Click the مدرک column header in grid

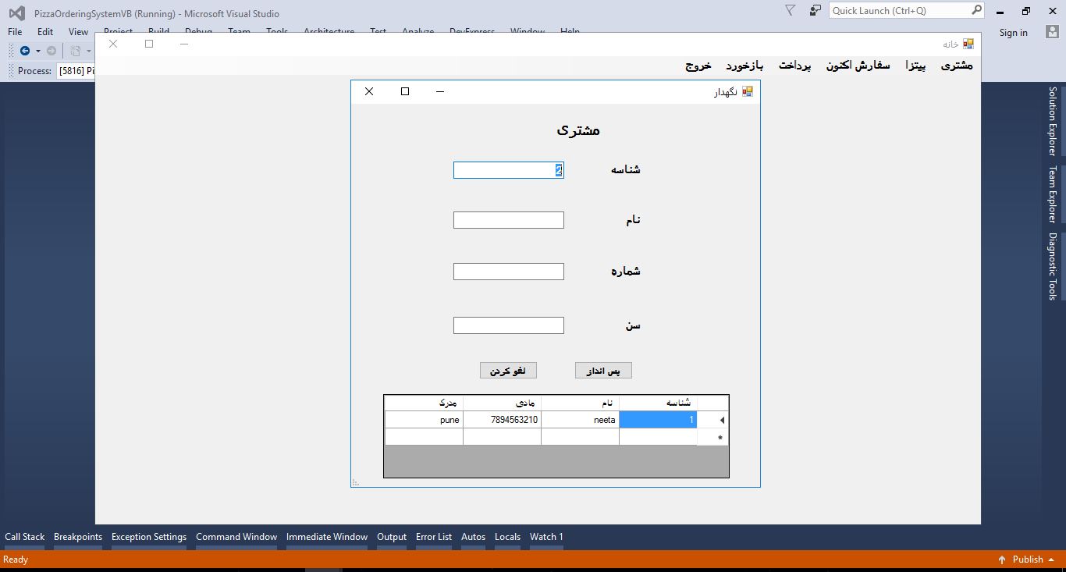click(x=424, y=403)
